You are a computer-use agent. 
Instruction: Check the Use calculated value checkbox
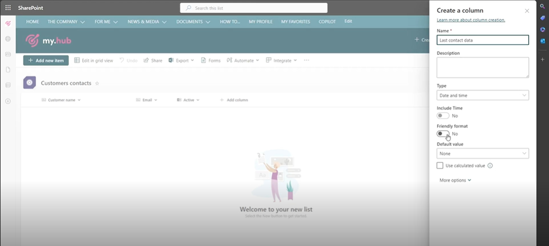[x=440, y=165]
